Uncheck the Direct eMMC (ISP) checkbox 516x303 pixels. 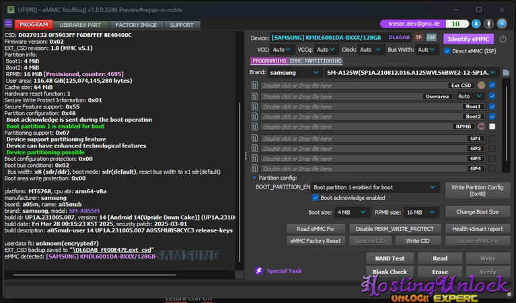tap(447, 50)
